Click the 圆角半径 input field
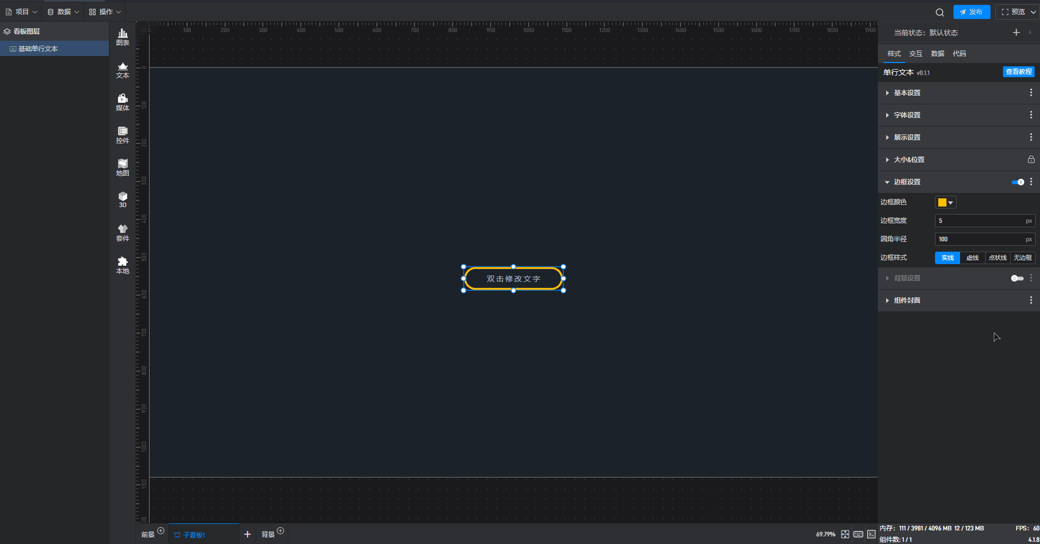 click(985, 239)
